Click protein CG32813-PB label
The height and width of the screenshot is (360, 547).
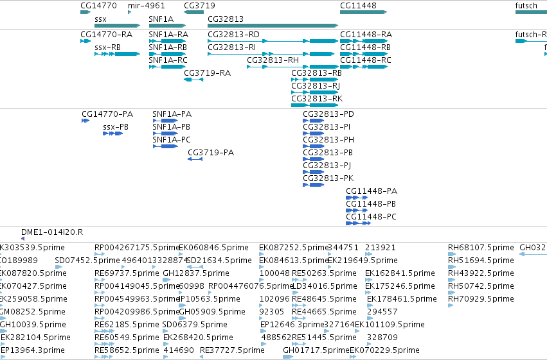328,153
